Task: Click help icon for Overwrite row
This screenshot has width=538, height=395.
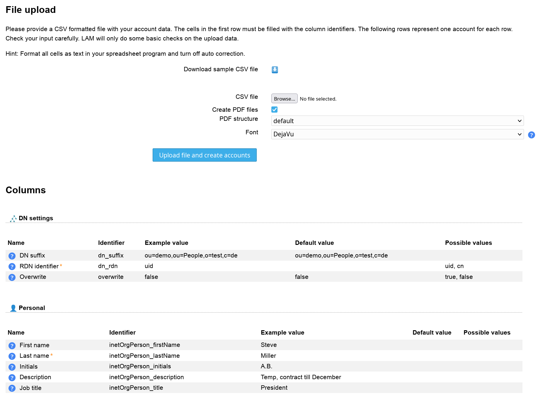Action: tap(12, 277)
